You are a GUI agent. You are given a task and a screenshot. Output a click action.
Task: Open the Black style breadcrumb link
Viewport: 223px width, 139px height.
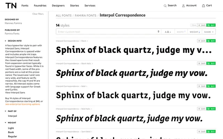(84, 41)
